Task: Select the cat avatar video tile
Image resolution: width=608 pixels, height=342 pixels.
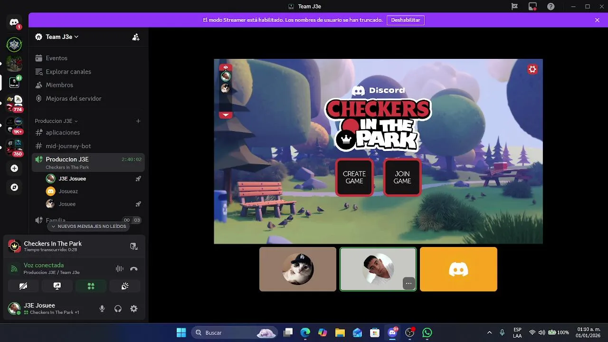Action: tap(298, 269)
